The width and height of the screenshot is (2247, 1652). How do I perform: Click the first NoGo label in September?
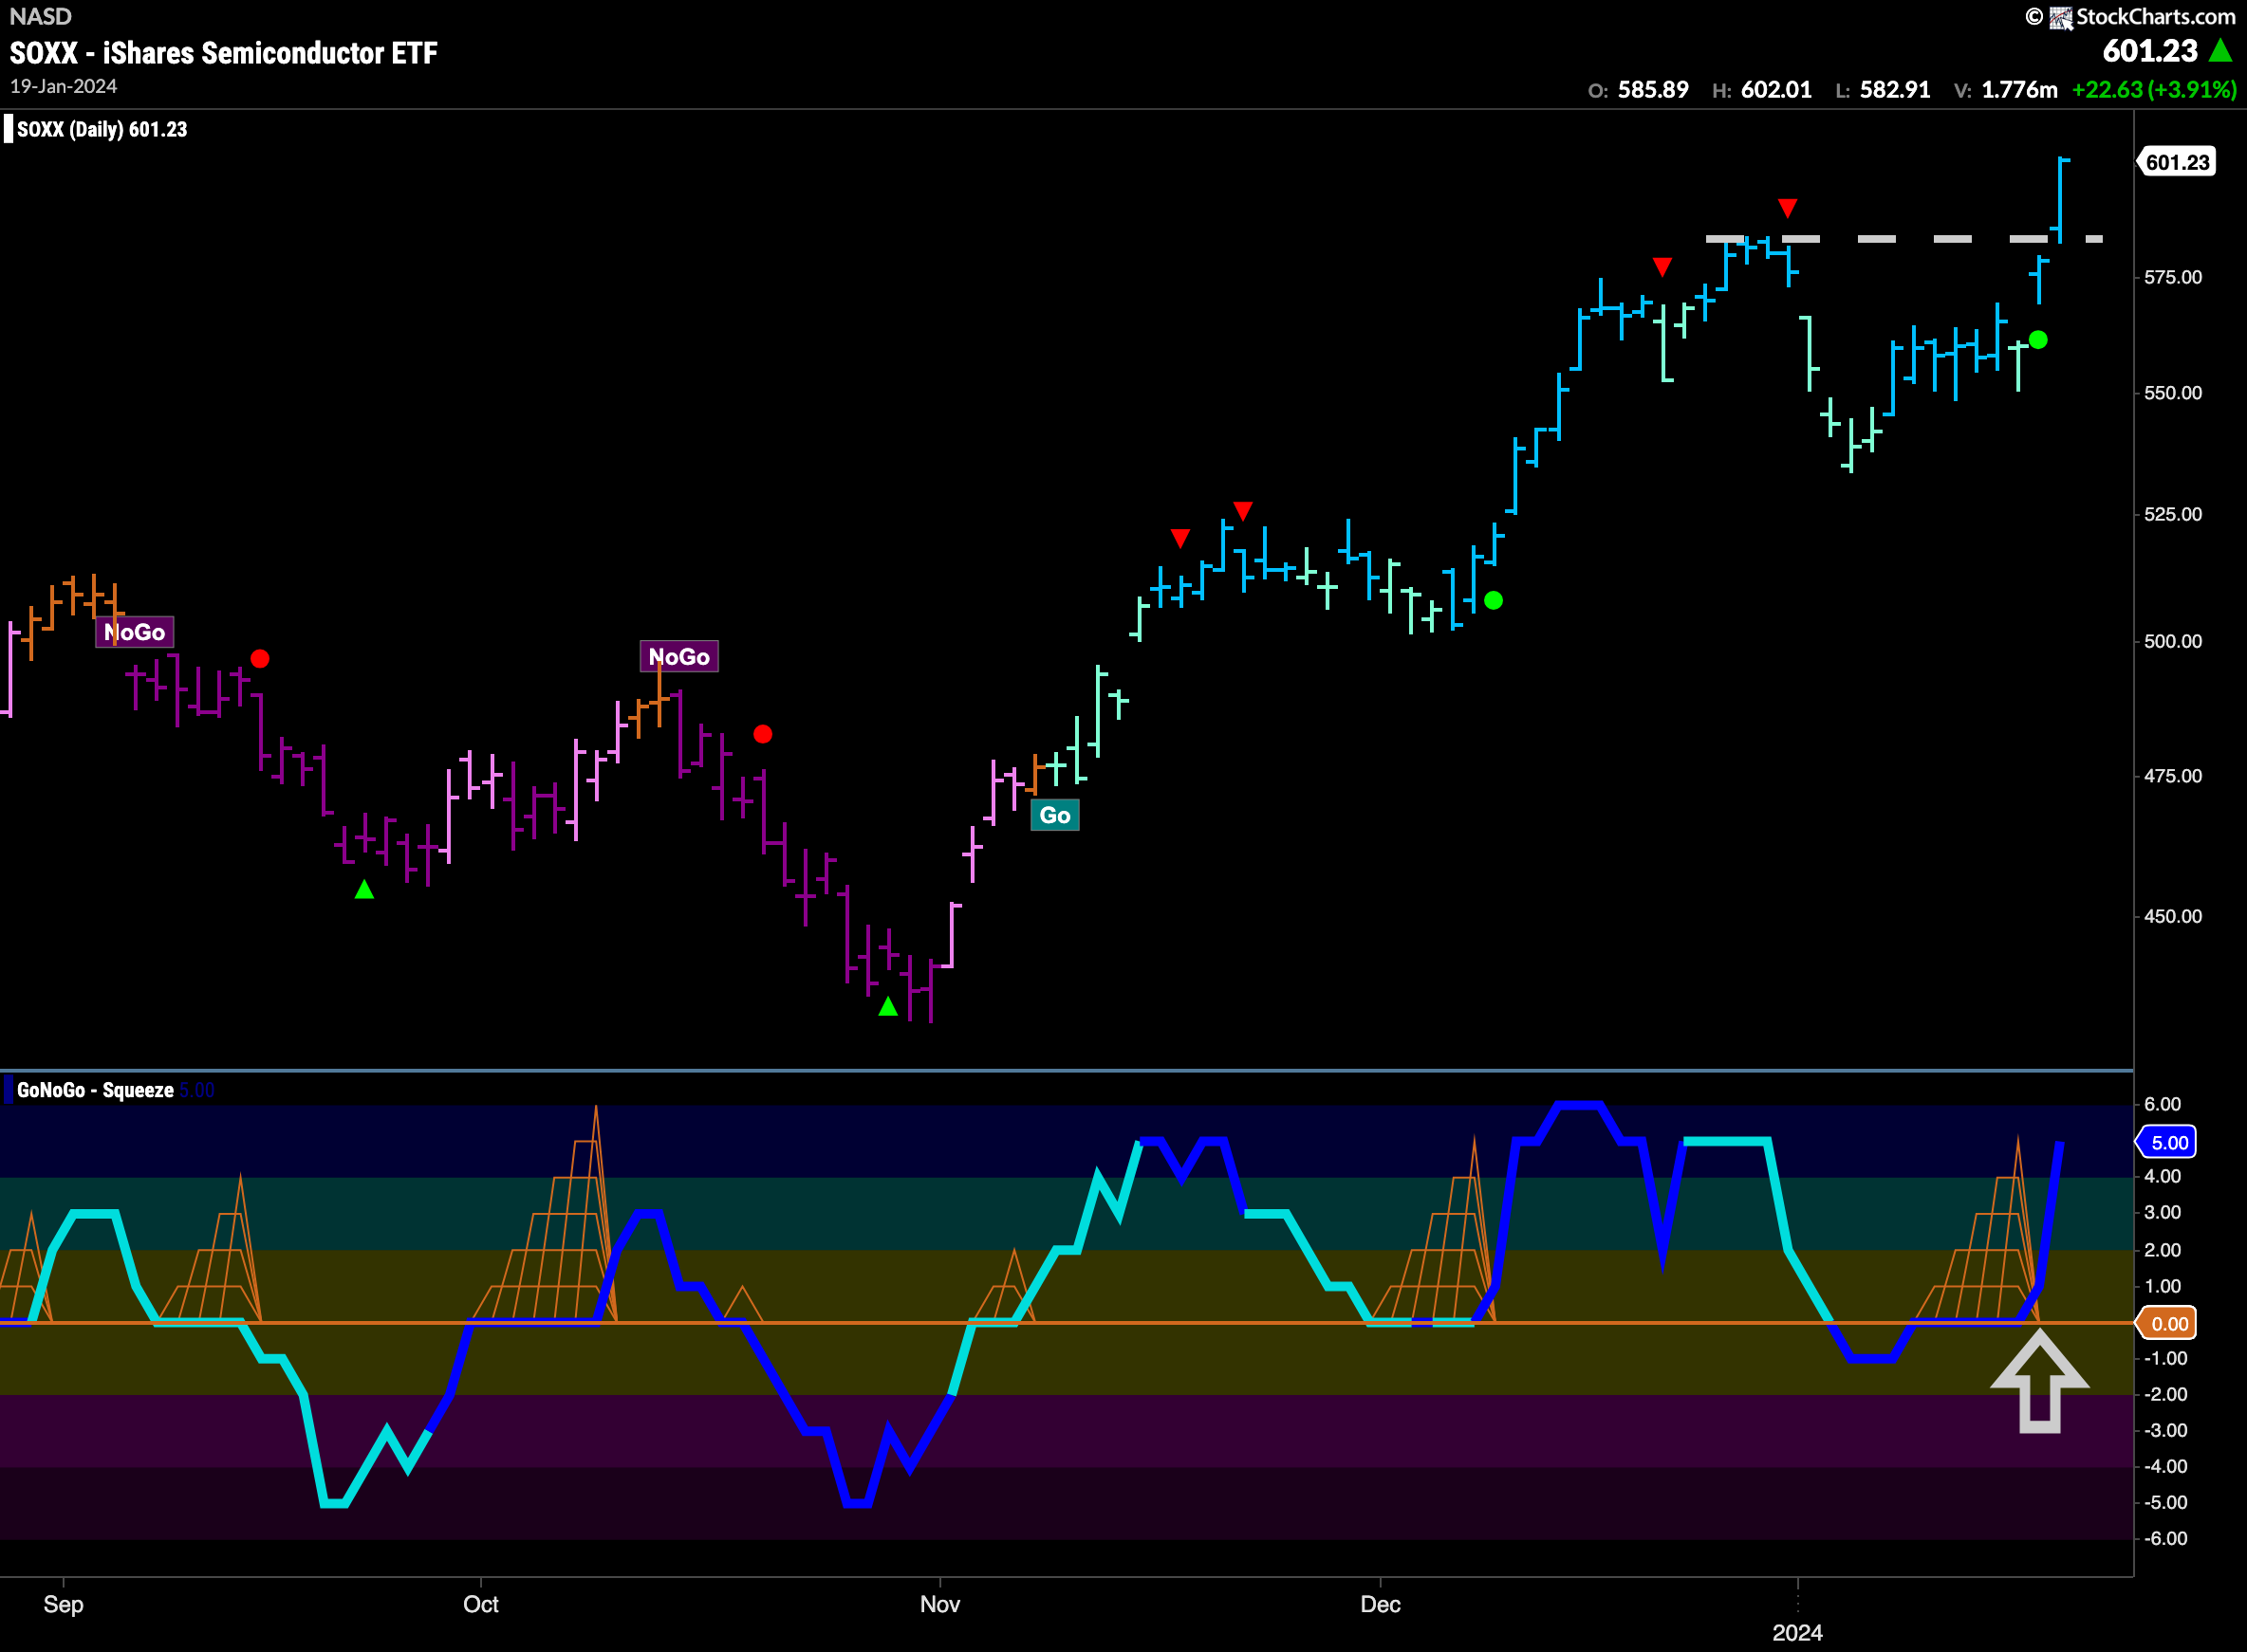click(x=134, y=632)
